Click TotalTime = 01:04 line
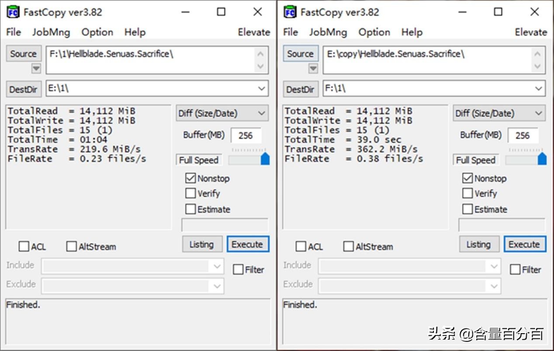This screenshot has width=554, height=351. tap(57, 140)
